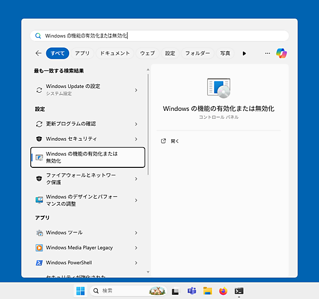Click the preview title Windows の機能の有効化または無効化

(219, 109)
